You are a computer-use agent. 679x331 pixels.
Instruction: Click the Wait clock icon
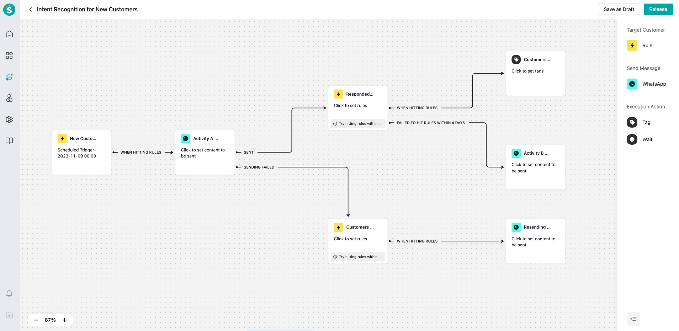tap(632, 139)
